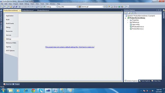Select the Solution 'ProductServiceLibrary' root node
Viewport: 165px width, 93px height.
tap(141, 16)
